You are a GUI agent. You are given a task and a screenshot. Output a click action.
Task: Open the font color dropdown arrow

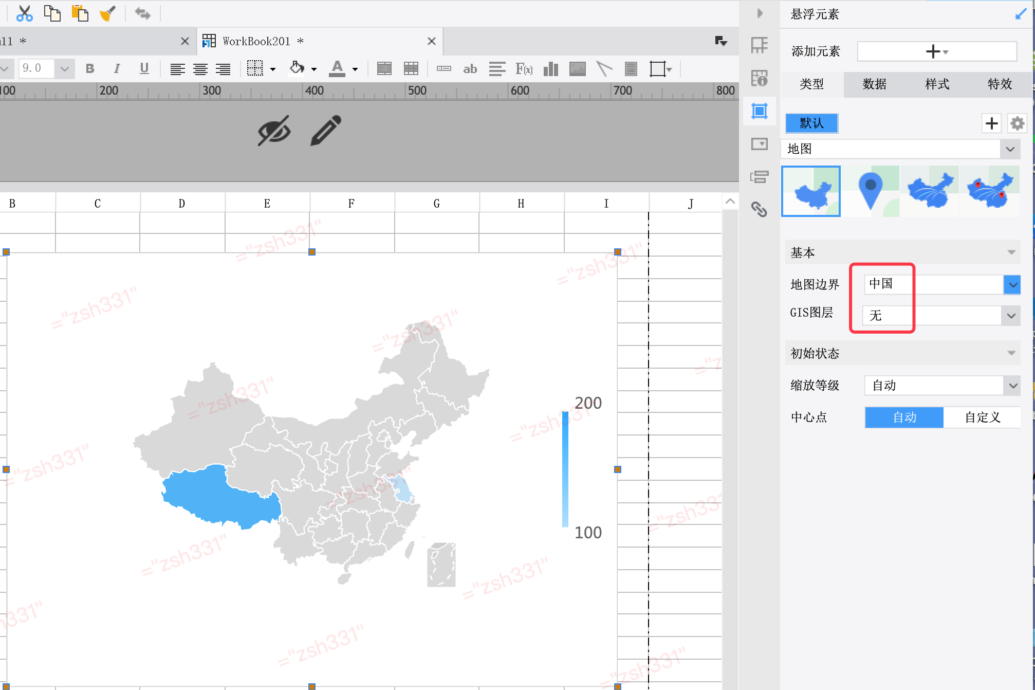coord(355,69)
